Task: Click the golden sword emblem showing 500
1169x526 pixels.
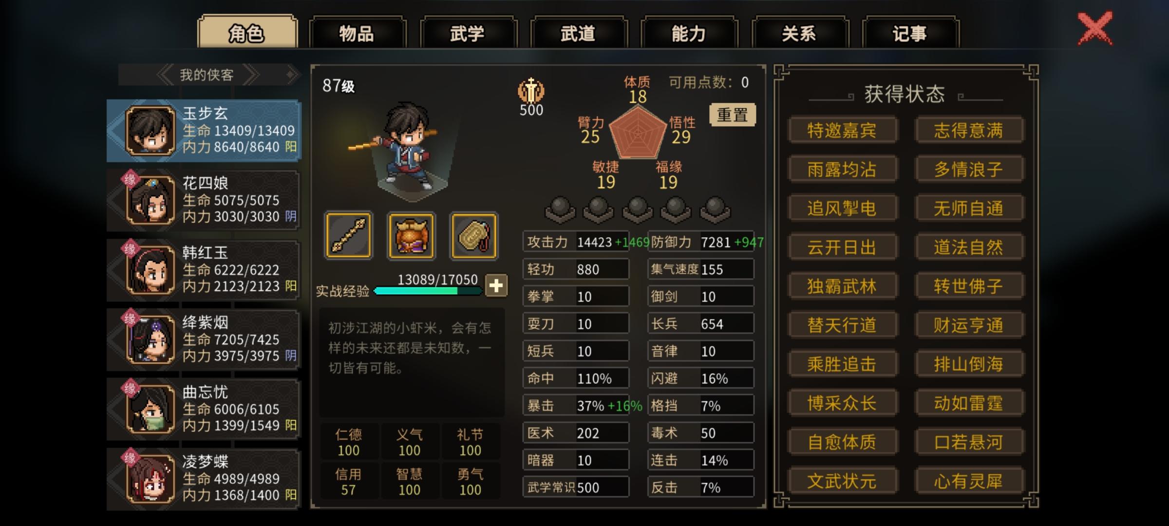Action: (531, 91)
